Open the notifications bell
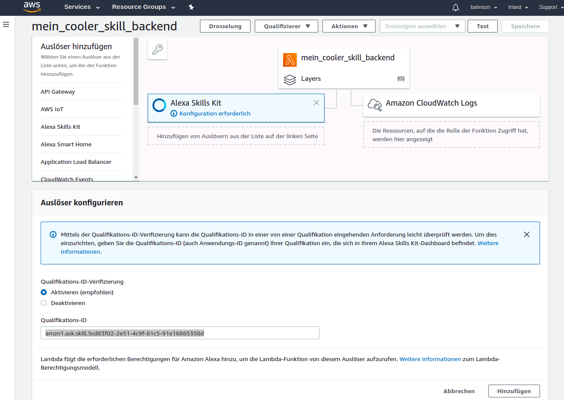The image size is (564, 400). pyautogui.click(x=455, y=7)
